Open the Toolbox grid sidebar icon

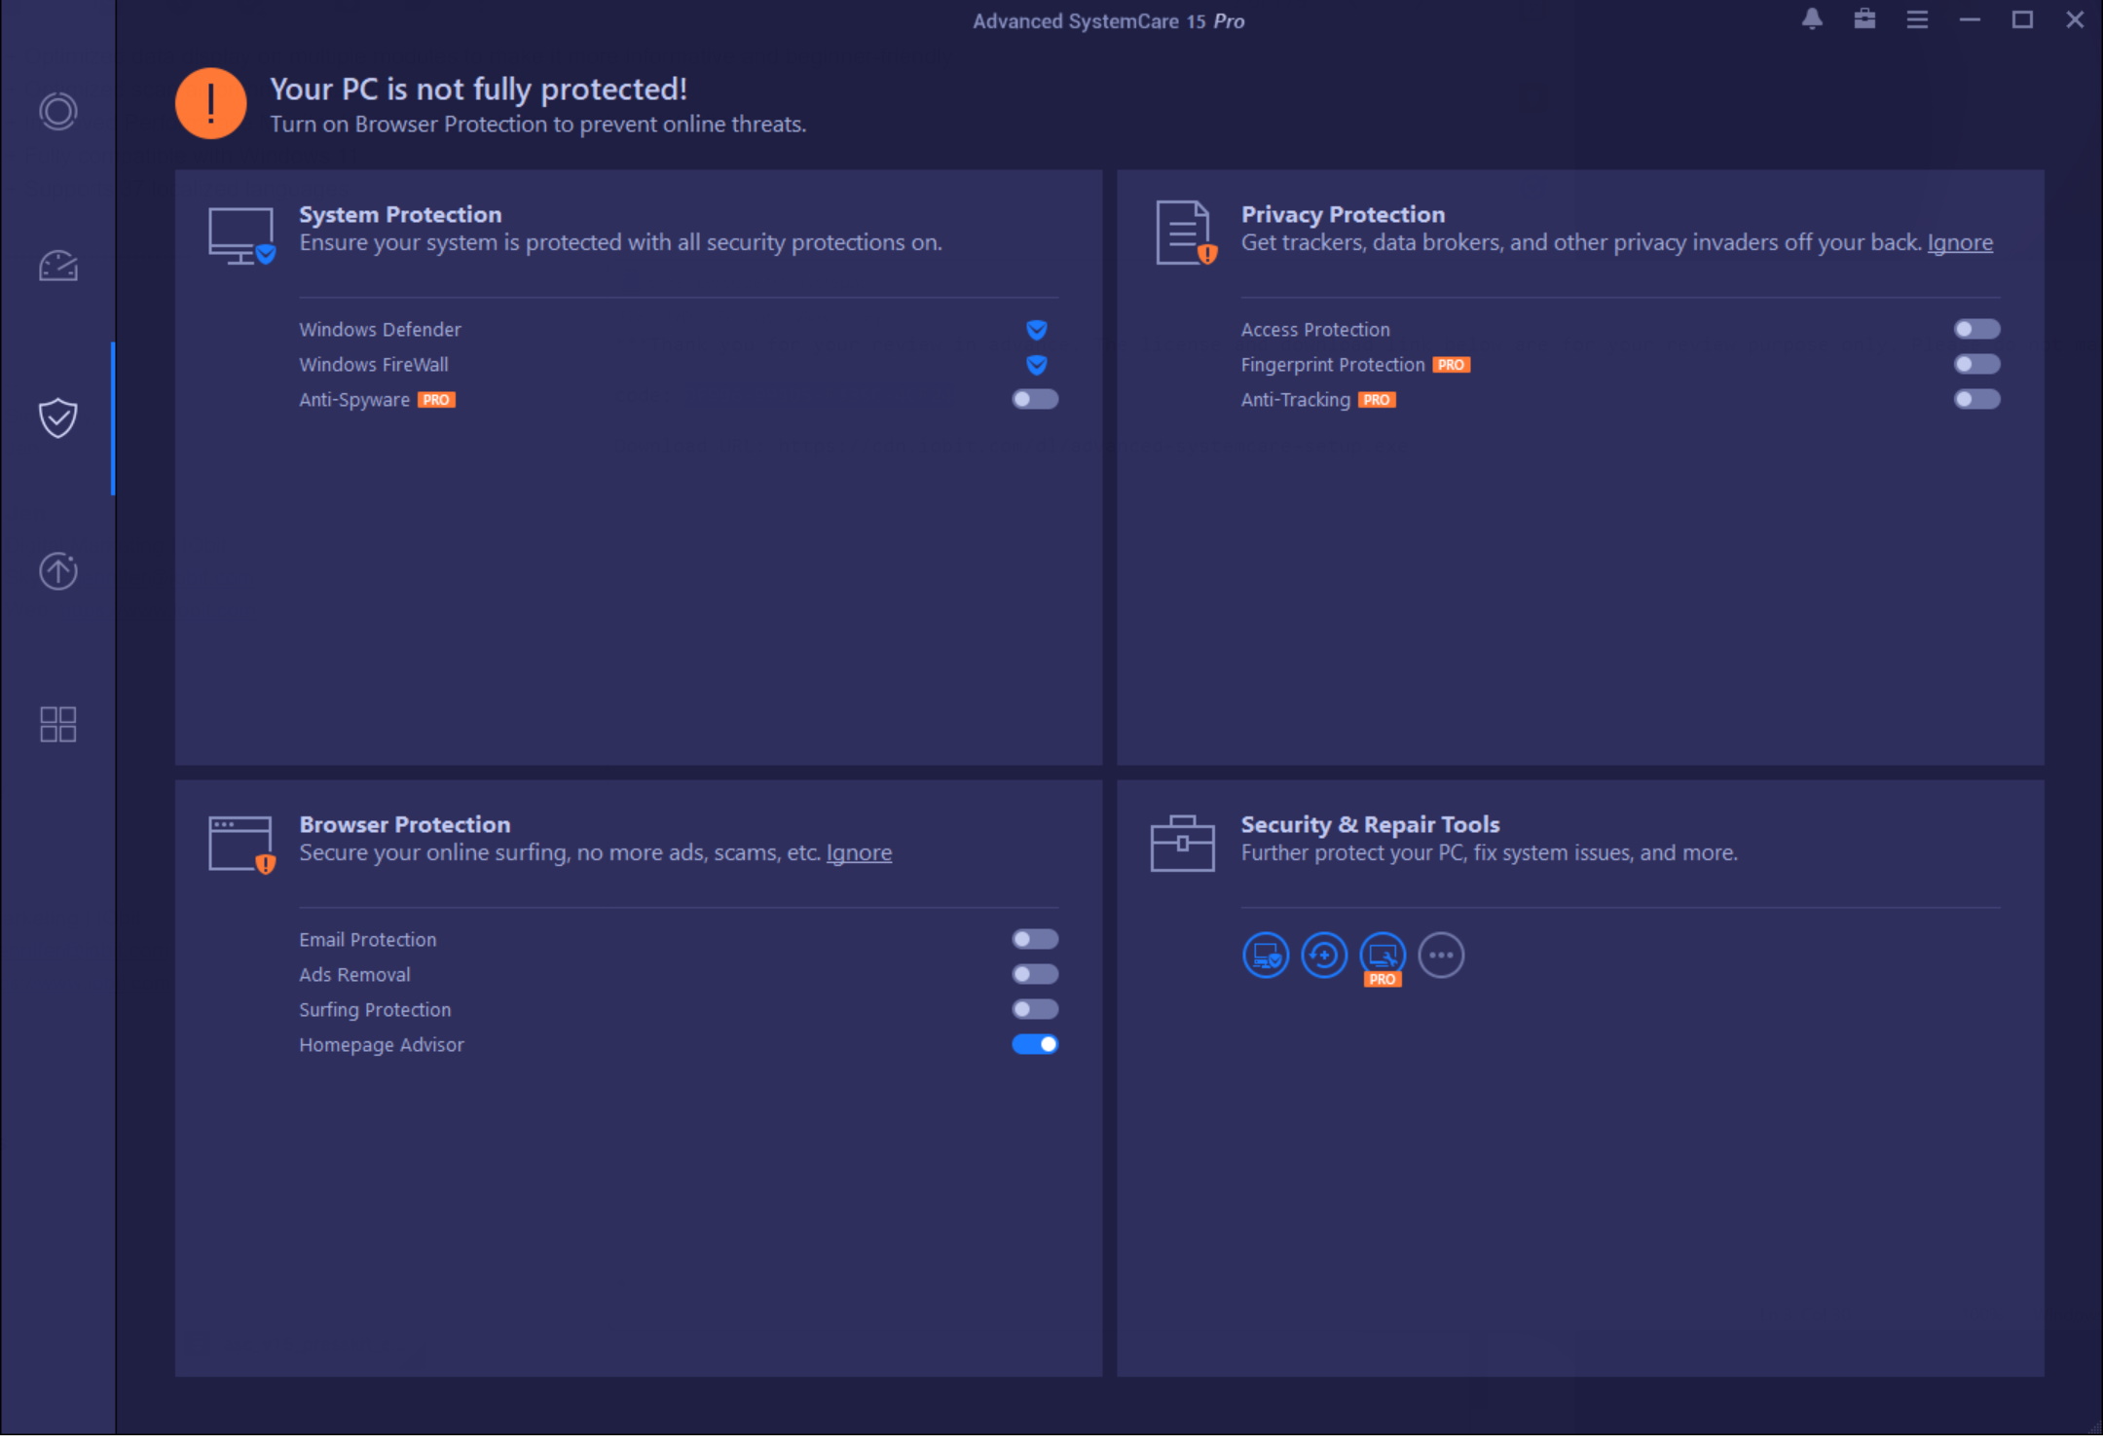pos(57,724)
